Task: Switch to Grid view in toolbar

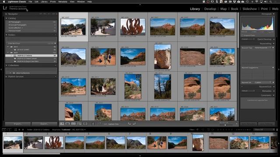Action: point(62,124)
